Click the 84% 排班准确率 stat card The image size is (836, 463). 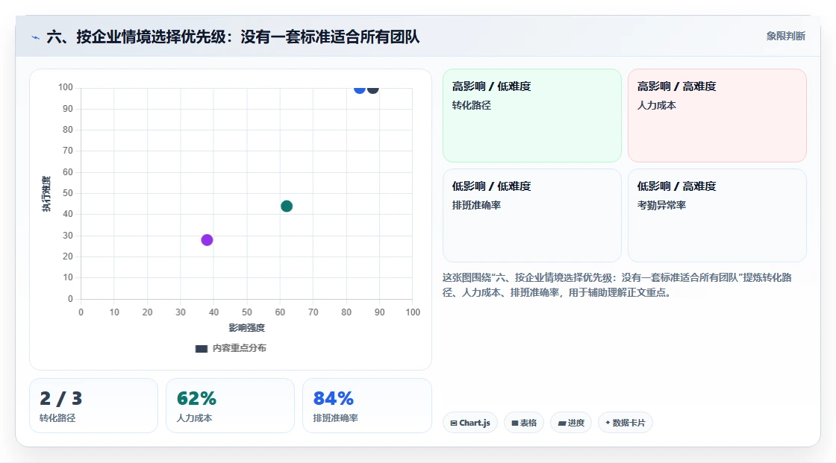click(x=366, y=406)
